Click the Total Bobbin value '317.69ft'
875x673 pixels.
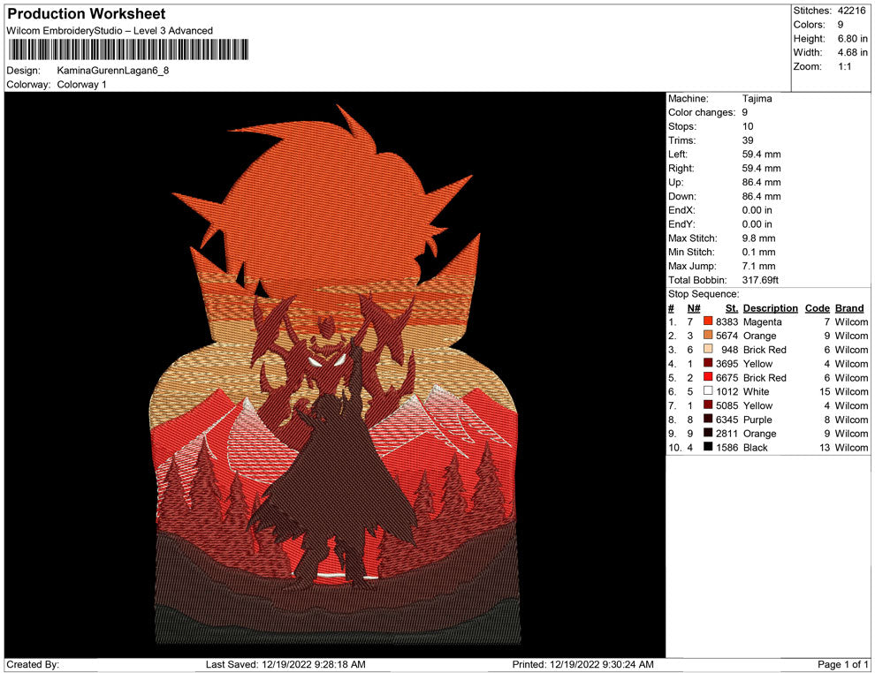(x=760, y=280)
